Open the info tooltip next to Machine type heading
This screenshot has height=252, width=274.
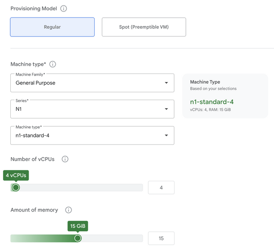(x=53, y=64)
